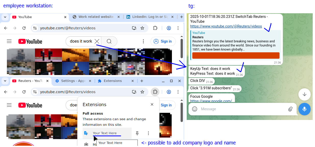The image size is (315, 147).
Task: Reload the page in the top browser window
Action: pyautogui.click(x=24, y=28)
